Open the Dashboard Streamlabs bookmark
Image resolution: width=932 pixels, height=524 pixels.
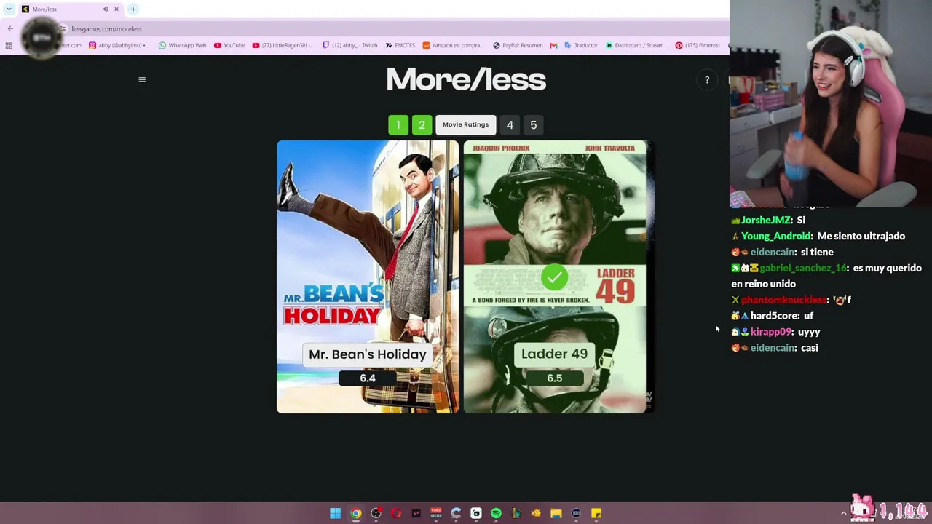coord(636,45)
